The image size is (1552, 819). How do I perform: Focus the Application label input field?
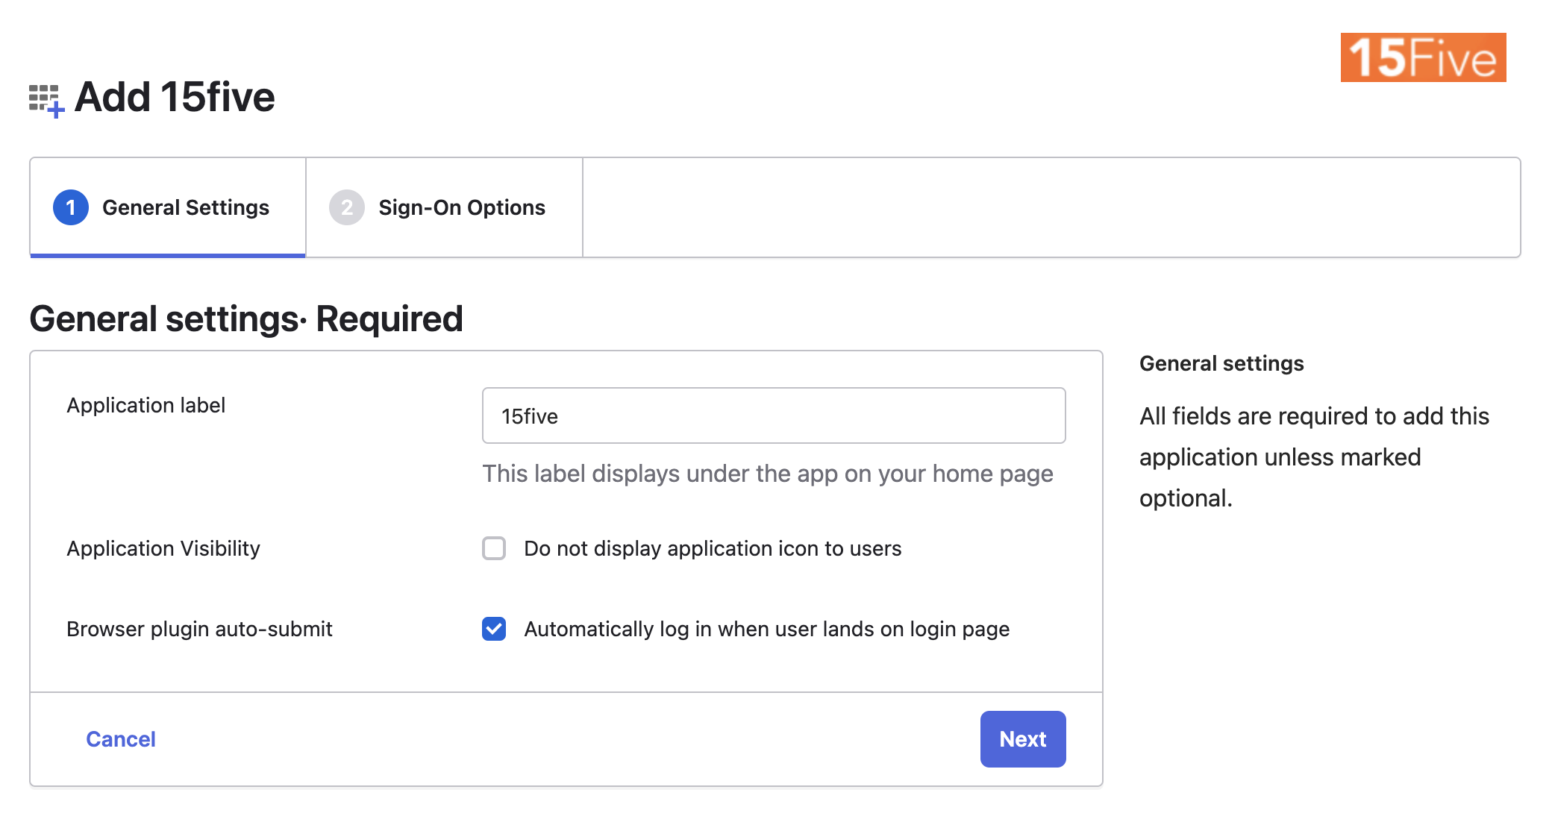click(774, 415)
